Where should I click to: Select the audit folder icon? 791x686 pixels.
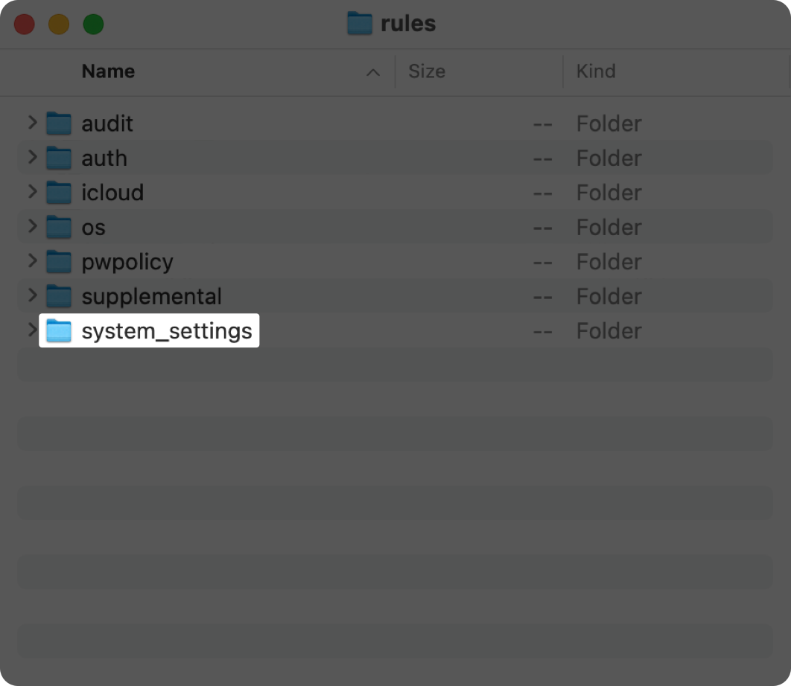point(59,124)
